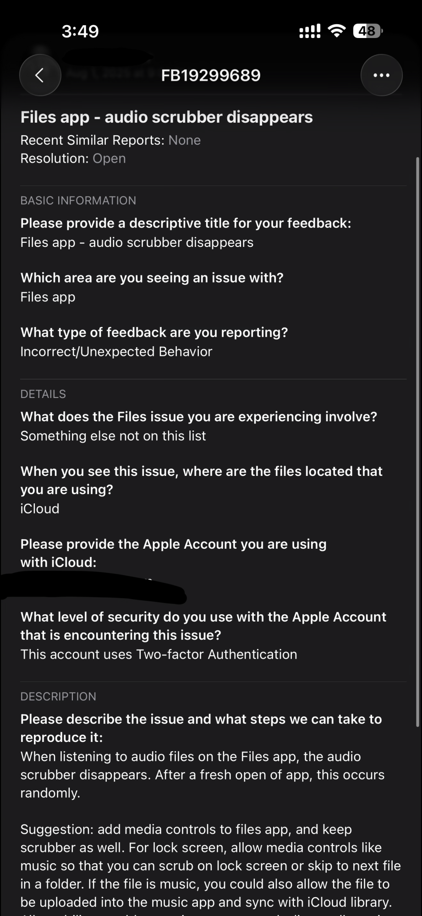Tap the 3:49 clock in status bar
The width and height of the screenshot is (422, 916).
pos(80,31)
